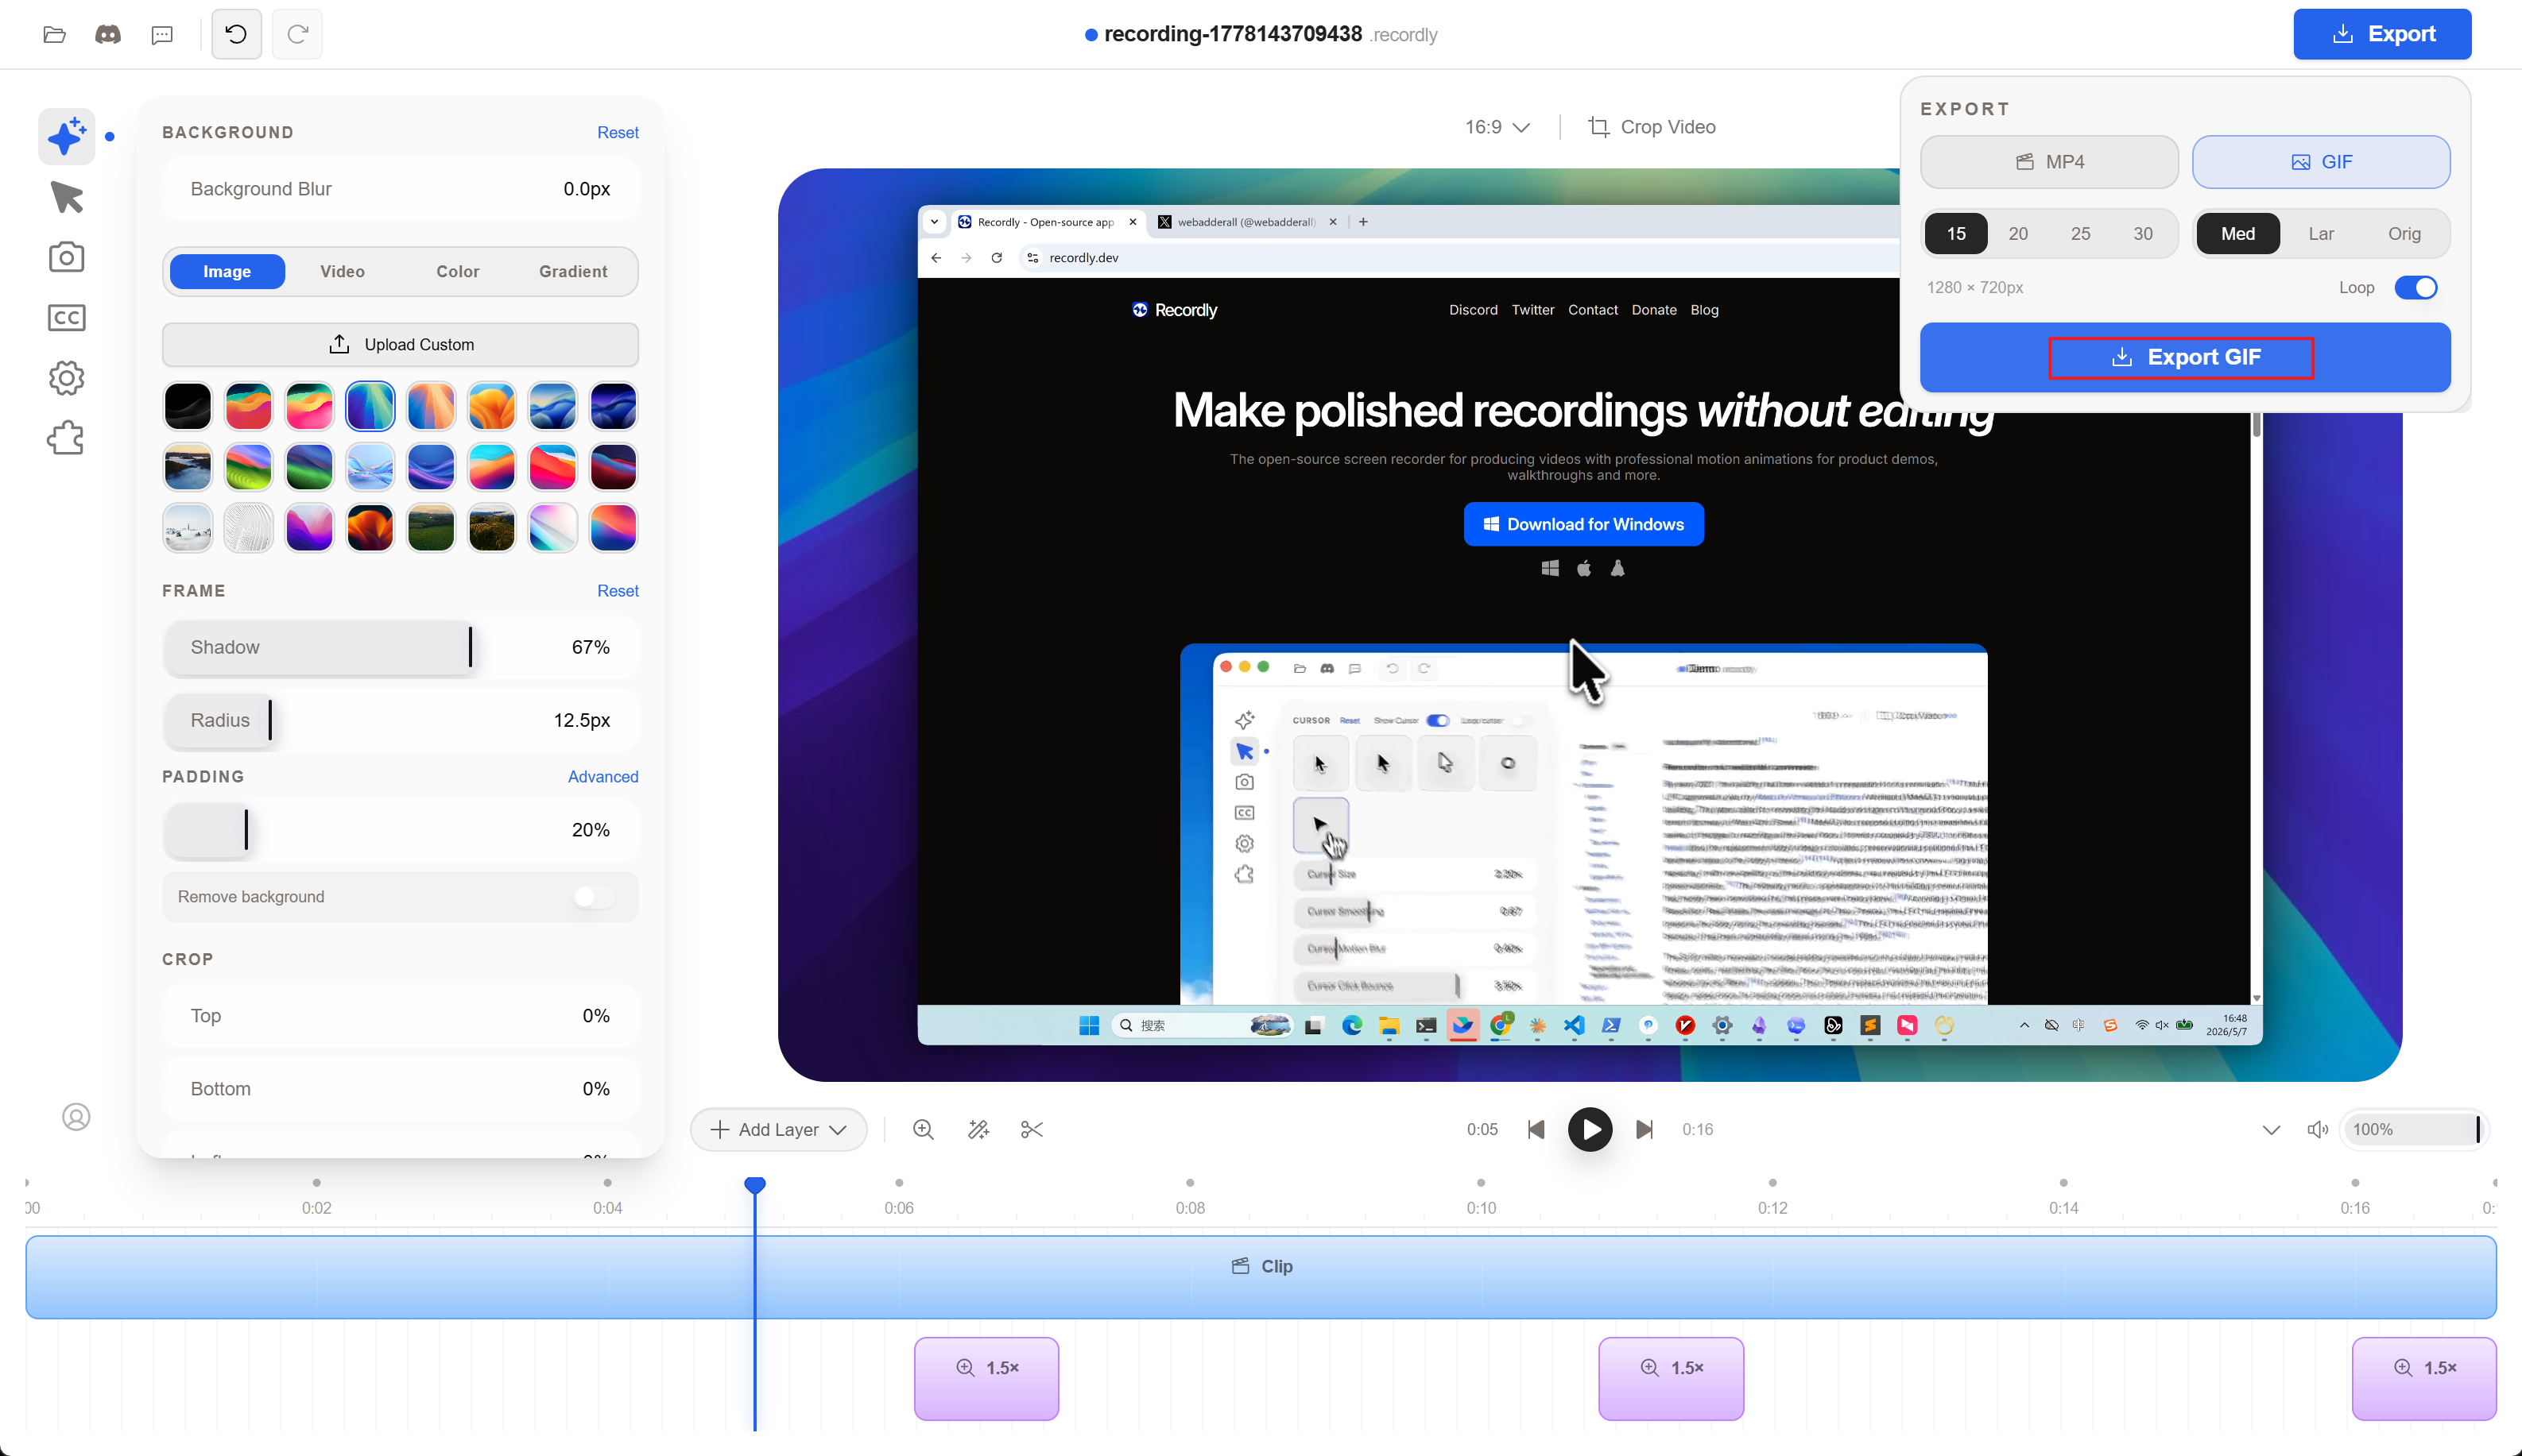Click the magic wand auto-zoom tool
Screen dimensions: 2522x1456
click(x=978, y=1129)
